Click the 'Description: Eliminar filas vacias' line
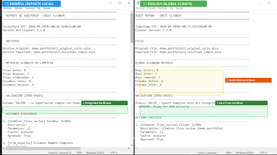 [182, 129]
